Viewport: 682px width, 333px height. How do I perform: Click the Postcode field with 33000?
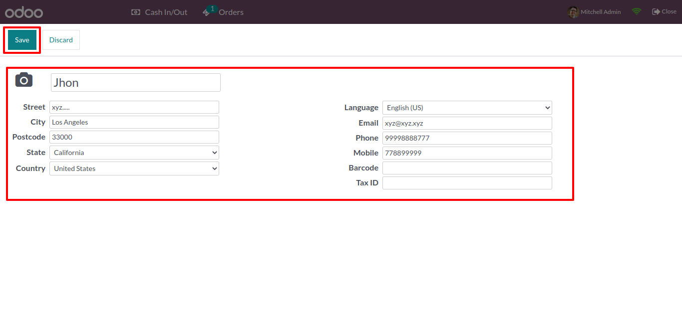(x=134, y=137)
